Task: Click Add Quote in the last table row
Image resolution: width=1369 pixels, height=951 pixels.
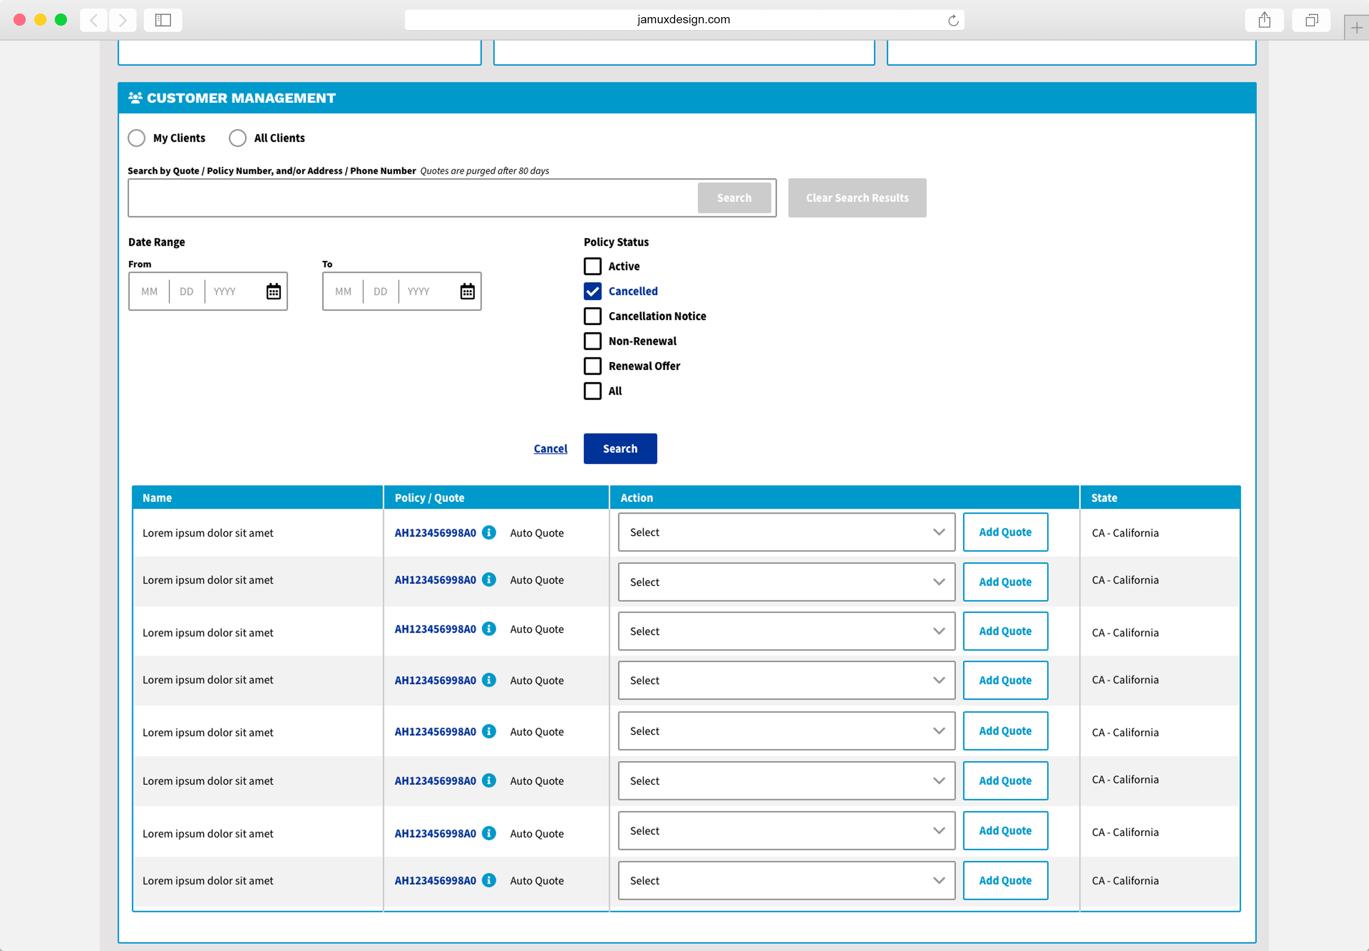Action: click(x=1005, y=881)
